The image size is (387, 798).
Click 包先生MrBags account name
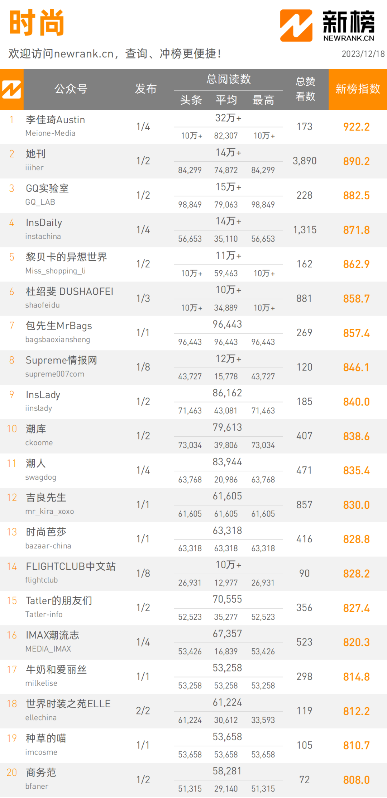tap(59, 326)
